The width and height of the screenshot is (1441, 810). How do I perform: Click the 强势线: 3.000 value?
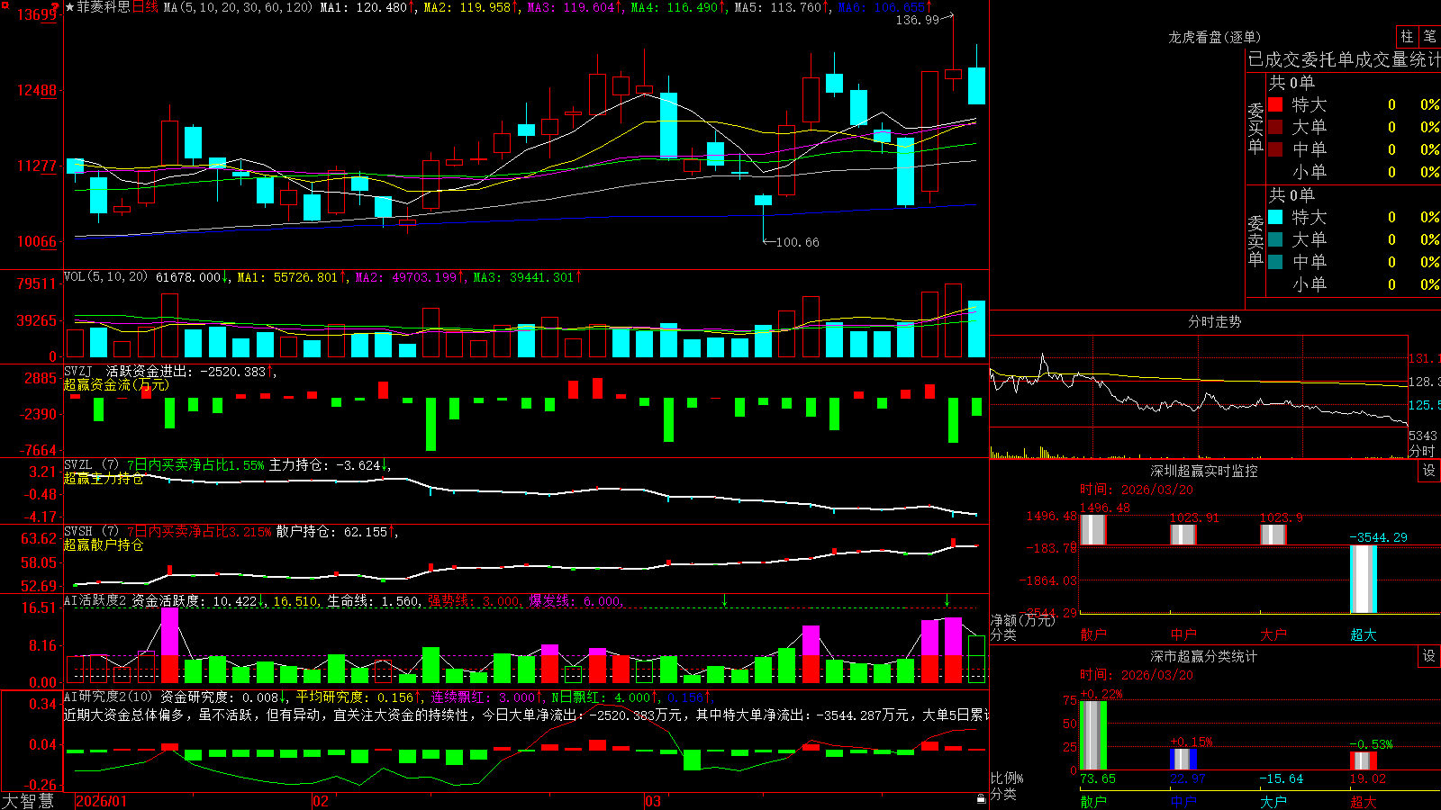point(474,600)
